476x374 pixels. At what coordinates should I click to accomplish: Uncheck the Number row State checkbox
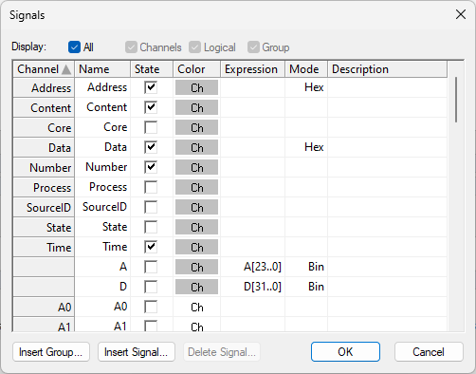click(151, 167)
